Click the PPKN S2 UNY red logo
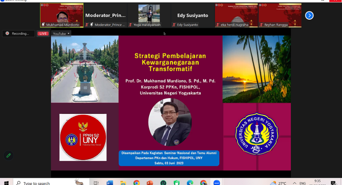342x185 pixels. [83, 137]
